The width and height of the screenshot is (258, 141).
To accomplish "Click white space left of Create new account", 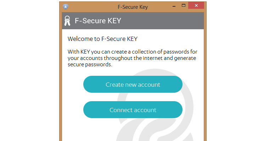I will point(73,85).
